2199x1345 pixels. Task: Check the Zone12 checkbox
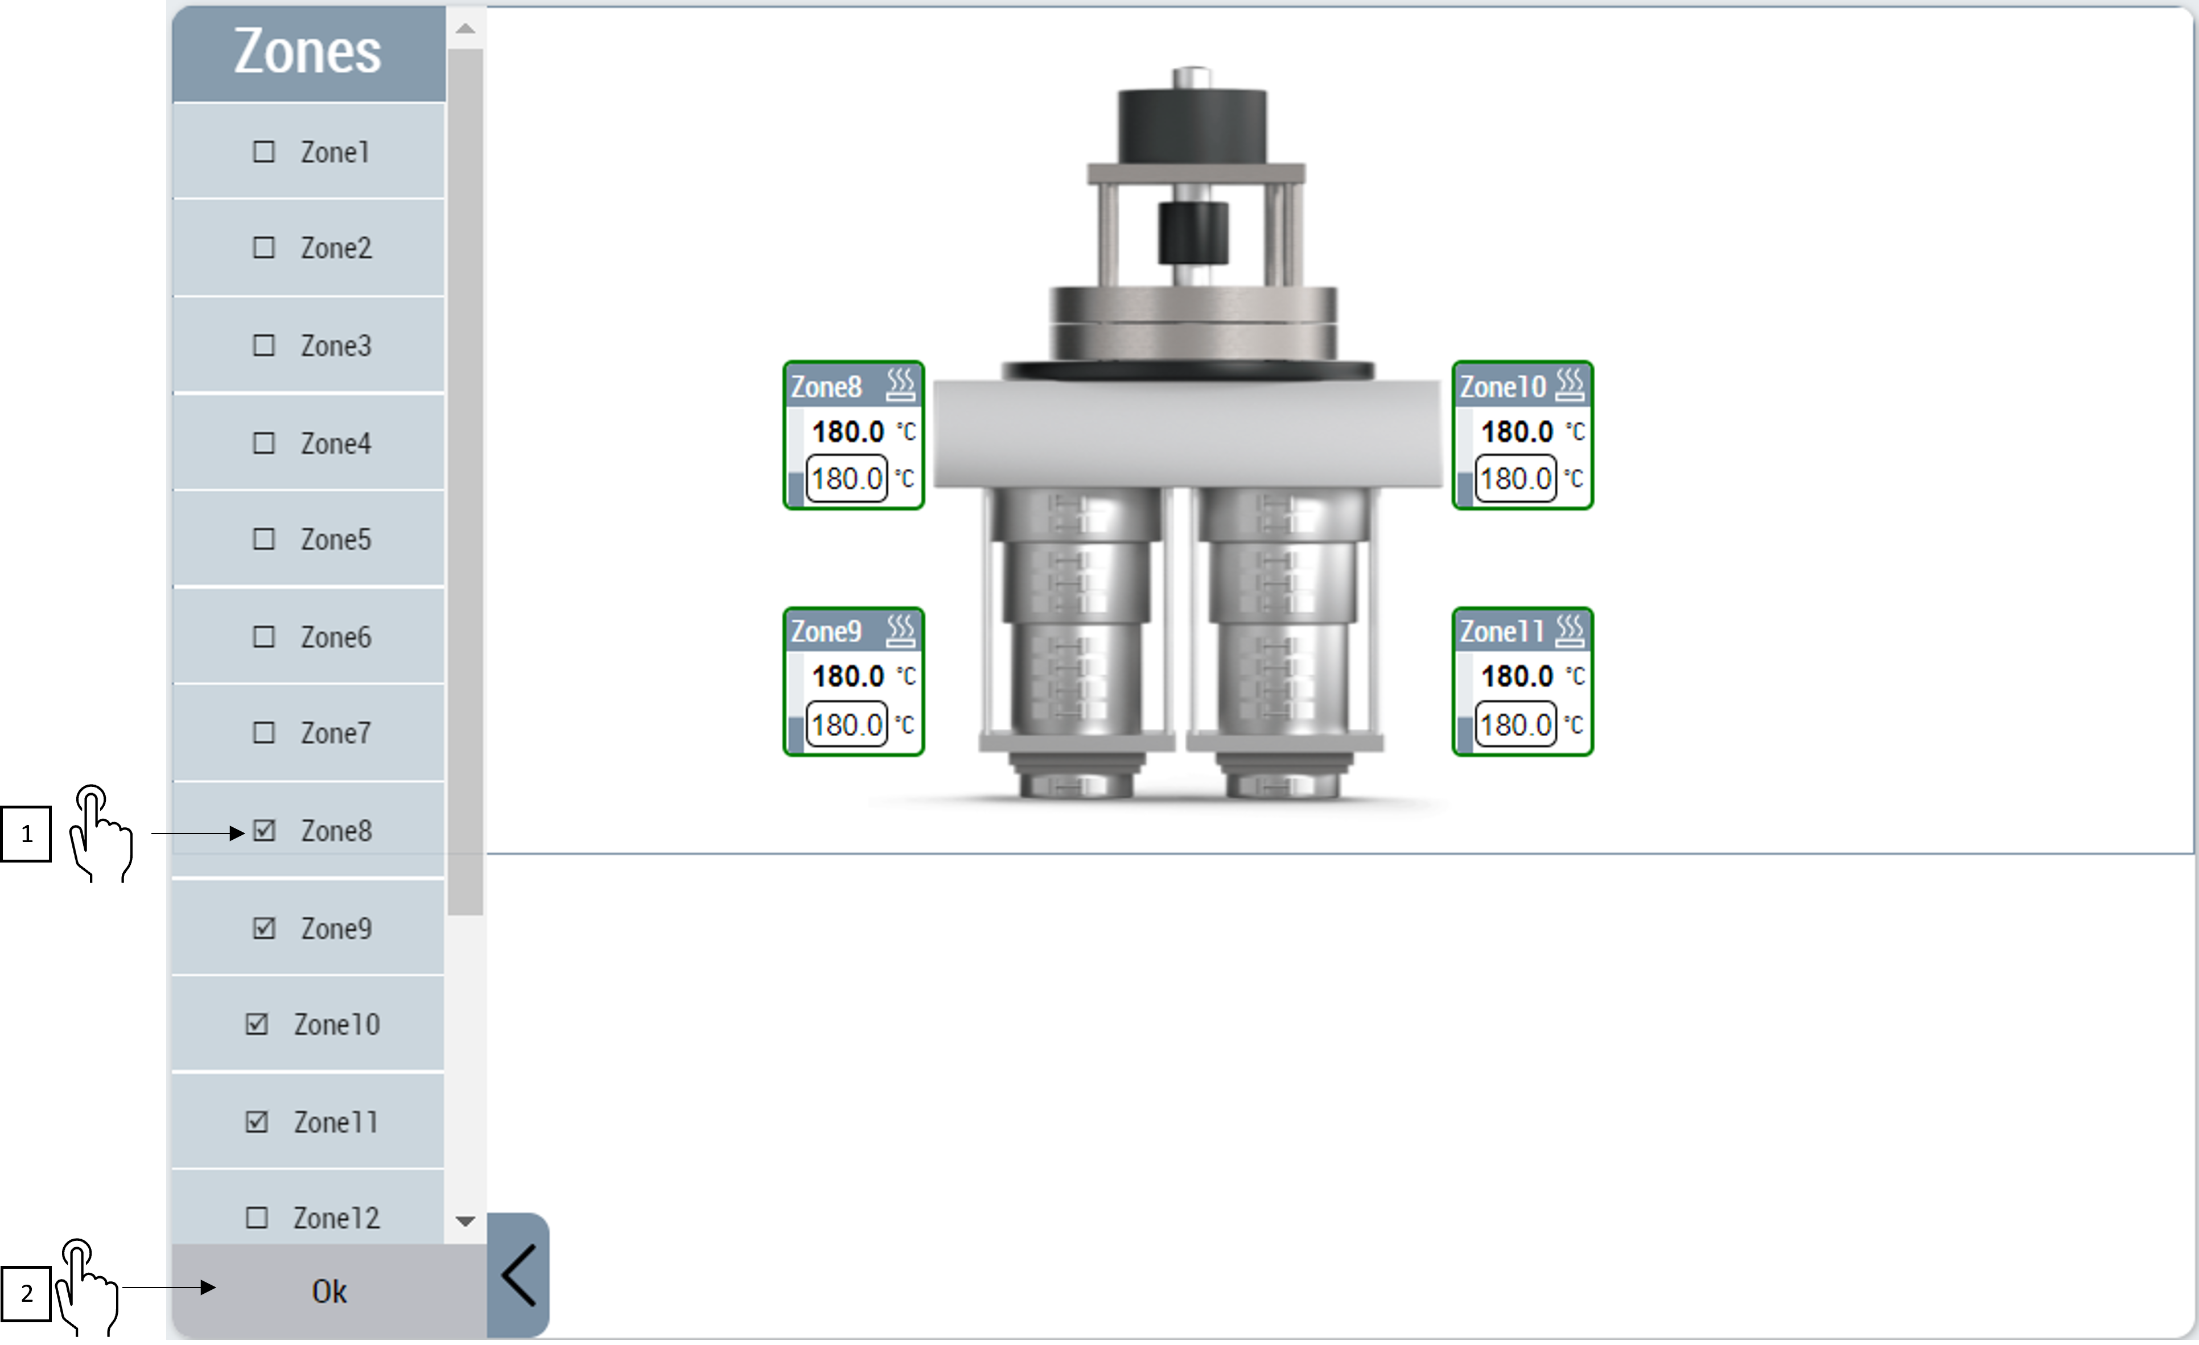257,1218
